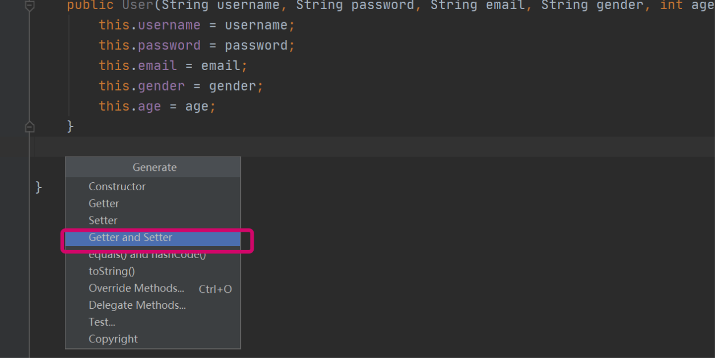Click the fold-end marker beside the constructor's closing brace
Viewport: 721px width, 360px height.
tap(30, 126)
